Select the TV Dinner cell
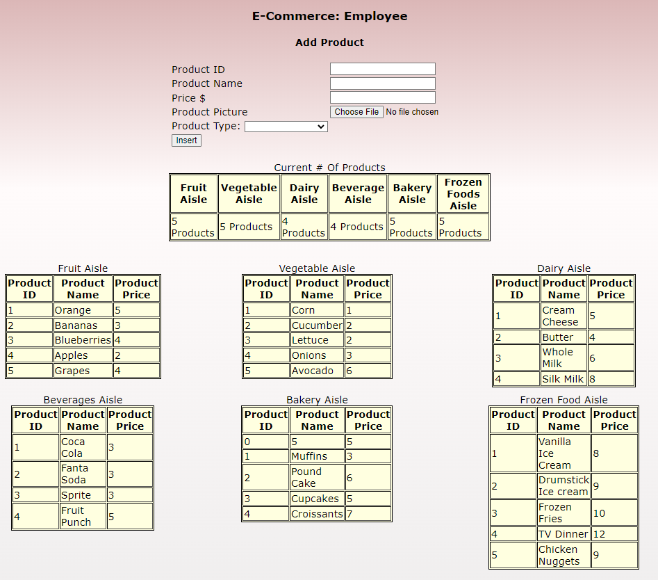This screenshot has width=658, height=580. [x=564, y=534]
